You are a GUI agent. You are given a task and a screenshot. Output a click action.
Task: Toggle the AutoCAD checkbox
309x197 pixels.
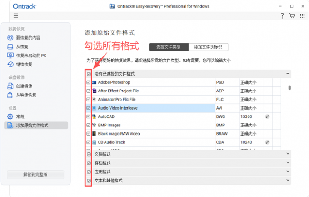pos(88,116)
